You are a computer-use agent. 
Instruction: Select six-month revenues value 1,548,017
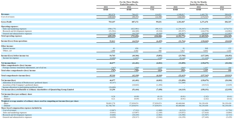point(181,14)
